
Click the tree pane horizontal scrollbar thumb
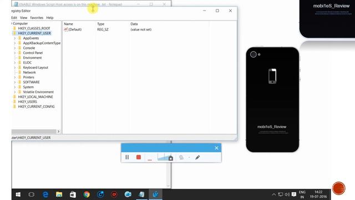click(34, 132)
